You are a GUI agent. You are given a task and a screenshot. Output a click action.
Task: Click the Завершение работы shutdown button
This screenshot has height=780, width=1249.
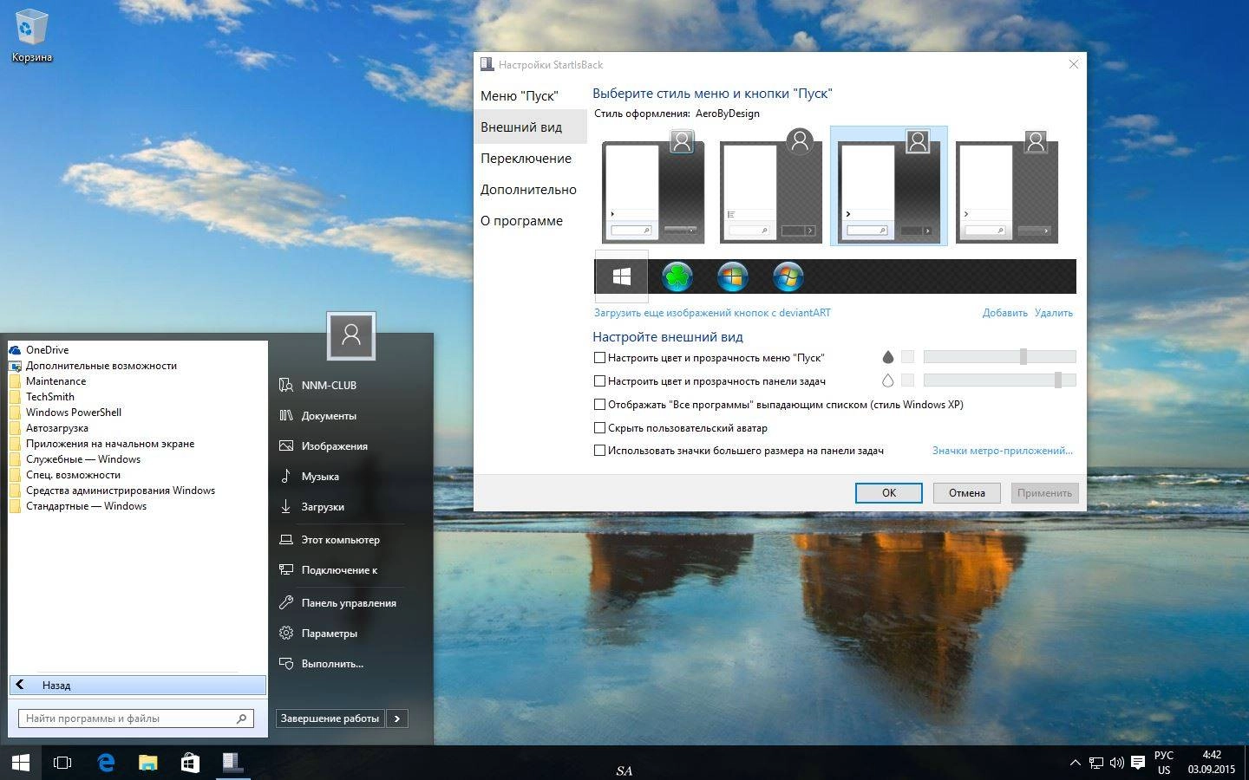330,718
